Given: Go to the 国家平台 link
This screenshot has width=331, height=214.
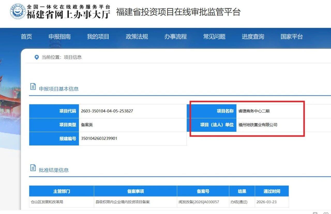Looking at the screenshot, I should point(291,37).
